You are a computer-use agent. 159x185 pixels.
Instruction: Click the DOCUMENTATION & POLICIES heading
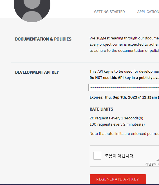pos(43,39)
